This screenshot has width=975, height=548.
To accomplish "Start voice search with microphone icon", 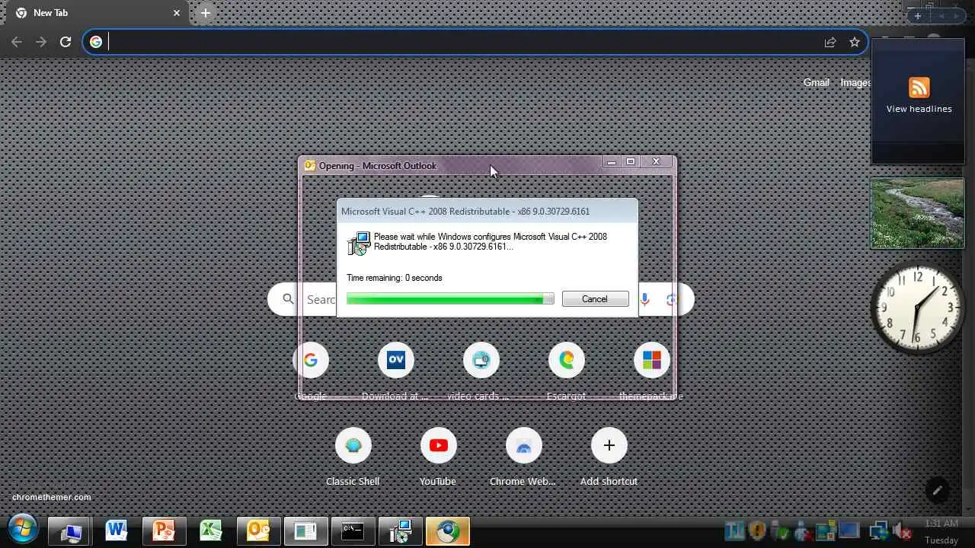I will tap(644, 299).
